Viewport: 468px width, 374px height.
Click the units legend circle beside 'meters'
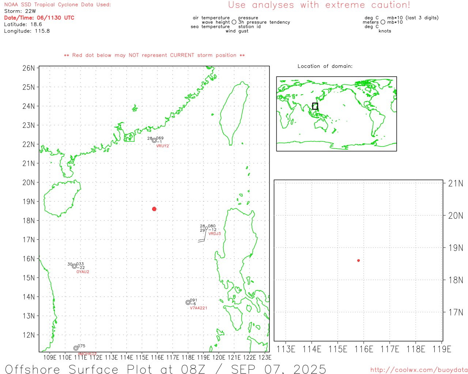(383, 22)
